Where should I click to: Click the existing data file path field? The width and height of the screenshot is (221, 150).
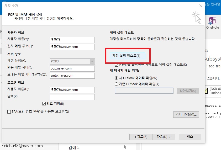point(144,90)
